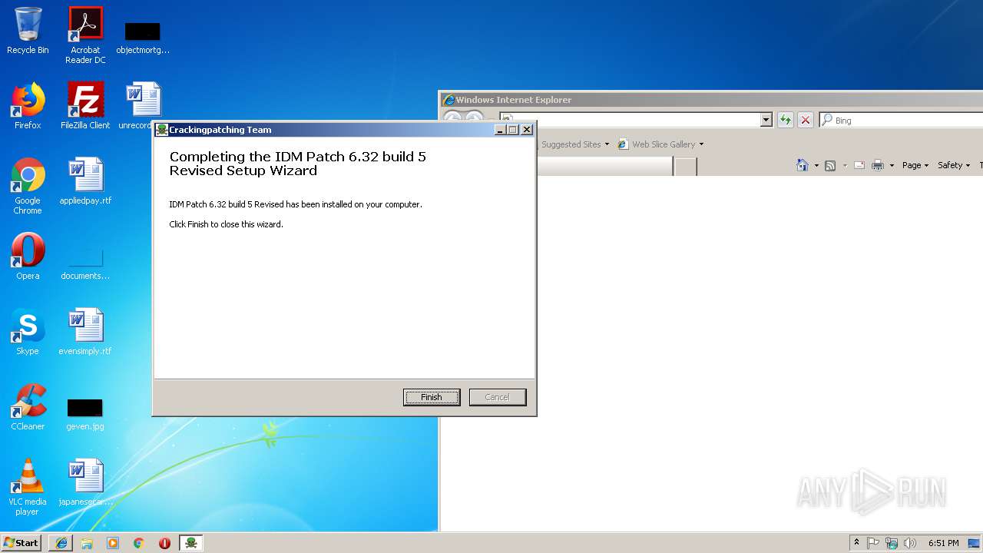Open the FileZilla Client desktop icon

click(85, 106)
